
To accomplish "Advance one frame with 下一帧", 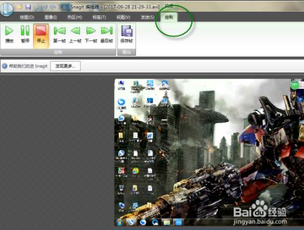I will (91, 34).
